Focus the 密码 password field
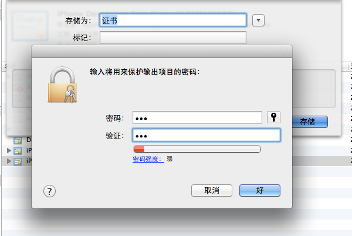This screenshot has width=352, height=236. coord(197,117)
